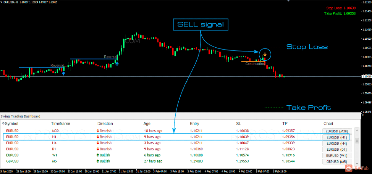Click the '6 bars ago' age cell
Screen dimensions: 372x174
(x=152, y=155)
